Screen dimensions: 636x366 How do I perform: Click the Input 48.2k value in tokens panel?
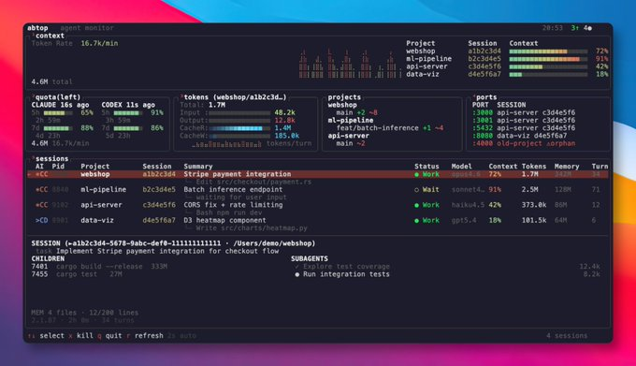tap(284, 113)
